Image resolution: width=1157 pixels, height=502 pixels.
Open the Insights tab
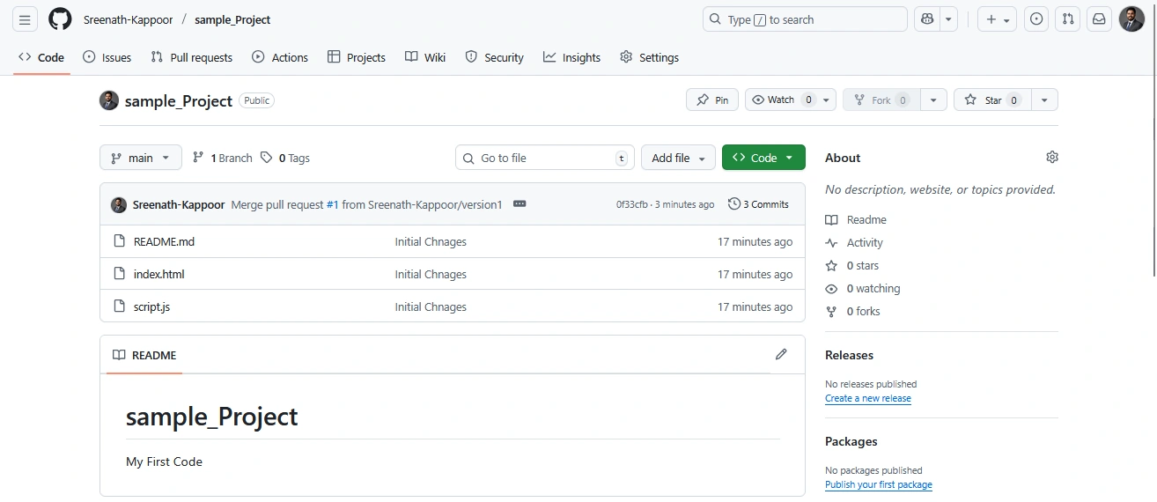point(571,57)
